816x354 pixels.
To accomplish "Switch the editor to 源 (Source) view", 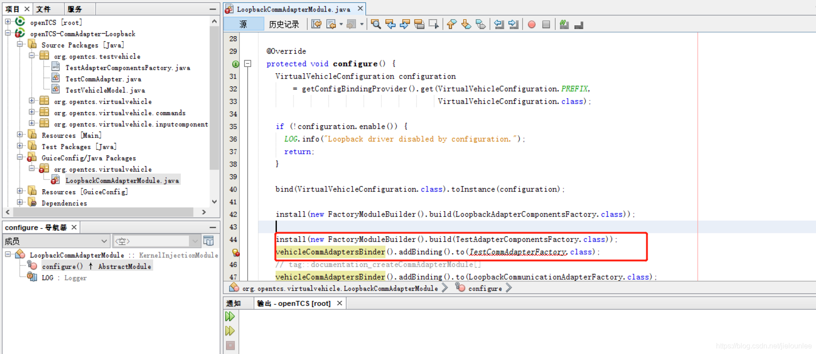I will point(243,24).
